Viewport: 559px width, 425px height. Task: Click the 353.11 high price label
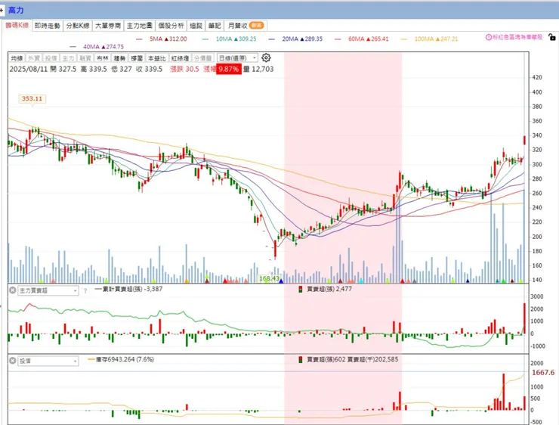32,98
